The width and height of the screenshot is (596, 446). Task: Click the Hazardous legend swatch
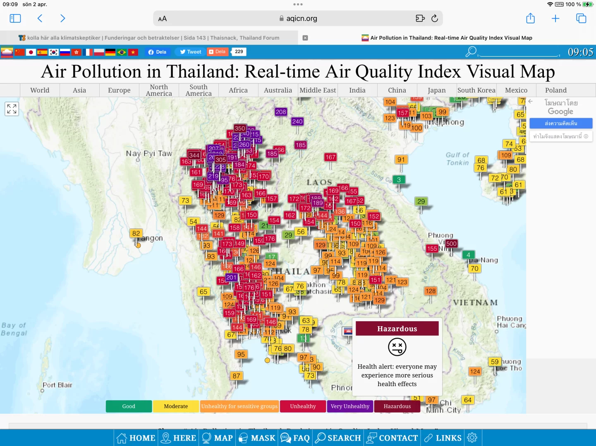[397, 406]
